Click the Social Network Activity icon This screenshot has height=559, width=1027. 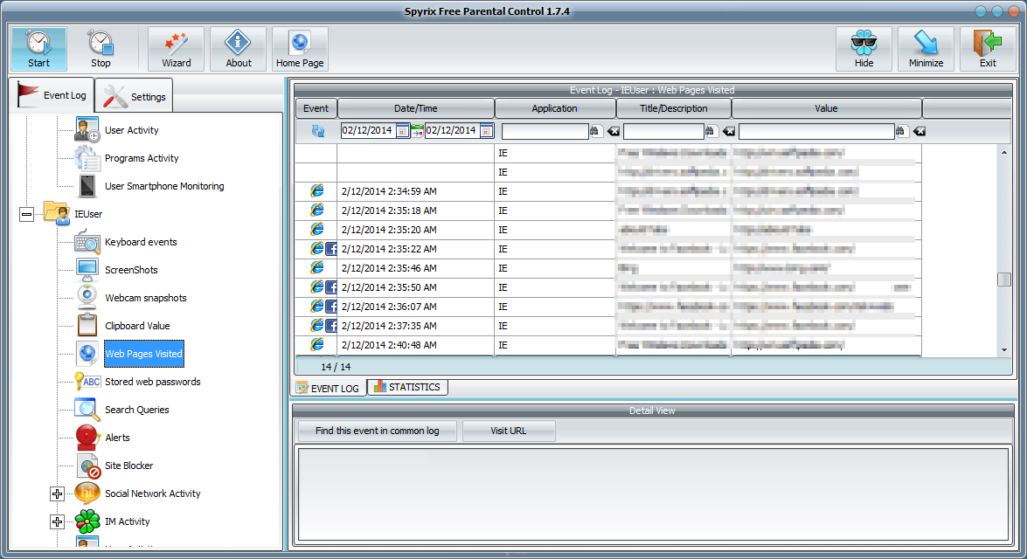[87, 493]
